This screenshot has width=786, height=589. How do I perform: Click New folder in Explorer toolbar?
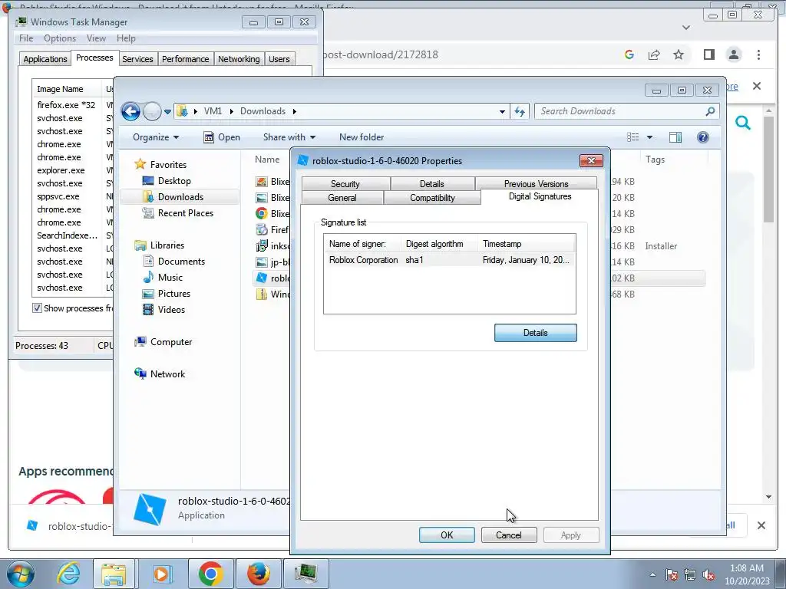362,137
